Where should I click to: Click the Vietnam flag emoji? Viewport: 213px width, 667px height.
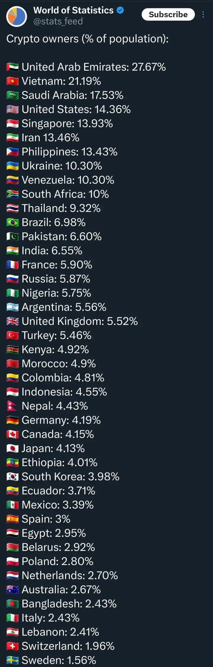tap(13, 81)
